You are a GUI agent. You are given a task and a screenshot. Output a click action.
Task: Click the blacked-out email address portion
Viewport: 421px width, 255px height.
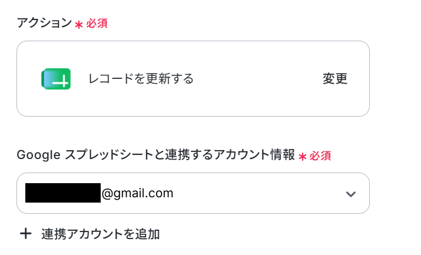(x=63, y=193)
